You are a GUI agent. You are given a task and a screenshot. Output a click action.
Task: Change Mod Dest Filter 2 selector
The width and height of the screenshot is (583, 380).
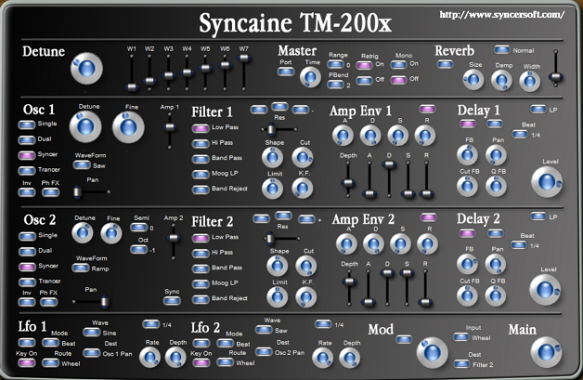coord(462,363)
